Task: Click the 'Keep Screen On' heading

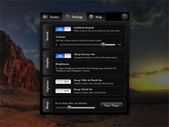Action: [84, 54]
